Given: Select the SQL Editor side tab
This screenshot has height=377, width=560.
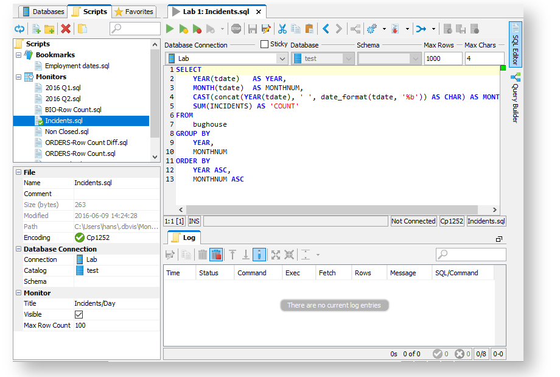Looking at the screenshot, I should point(515,44).
